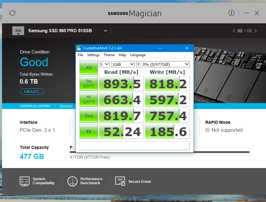
Task: Open the S.M.A.R.T. button
Action: (32, 92)
